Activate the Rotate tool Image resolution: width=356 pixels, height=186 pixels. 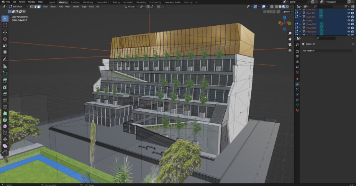[5, 39]
